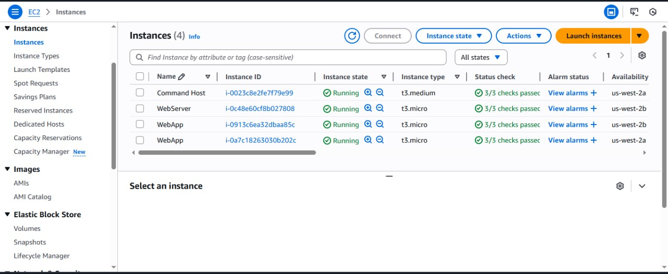668x274 pixels.
Task: Open the Launch instances split arrow
Action: click(x=640, y=36)
